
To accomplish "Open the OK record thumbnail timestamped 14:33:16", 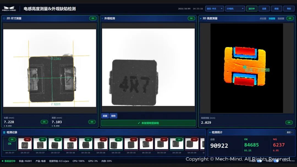I will point(86,144).
